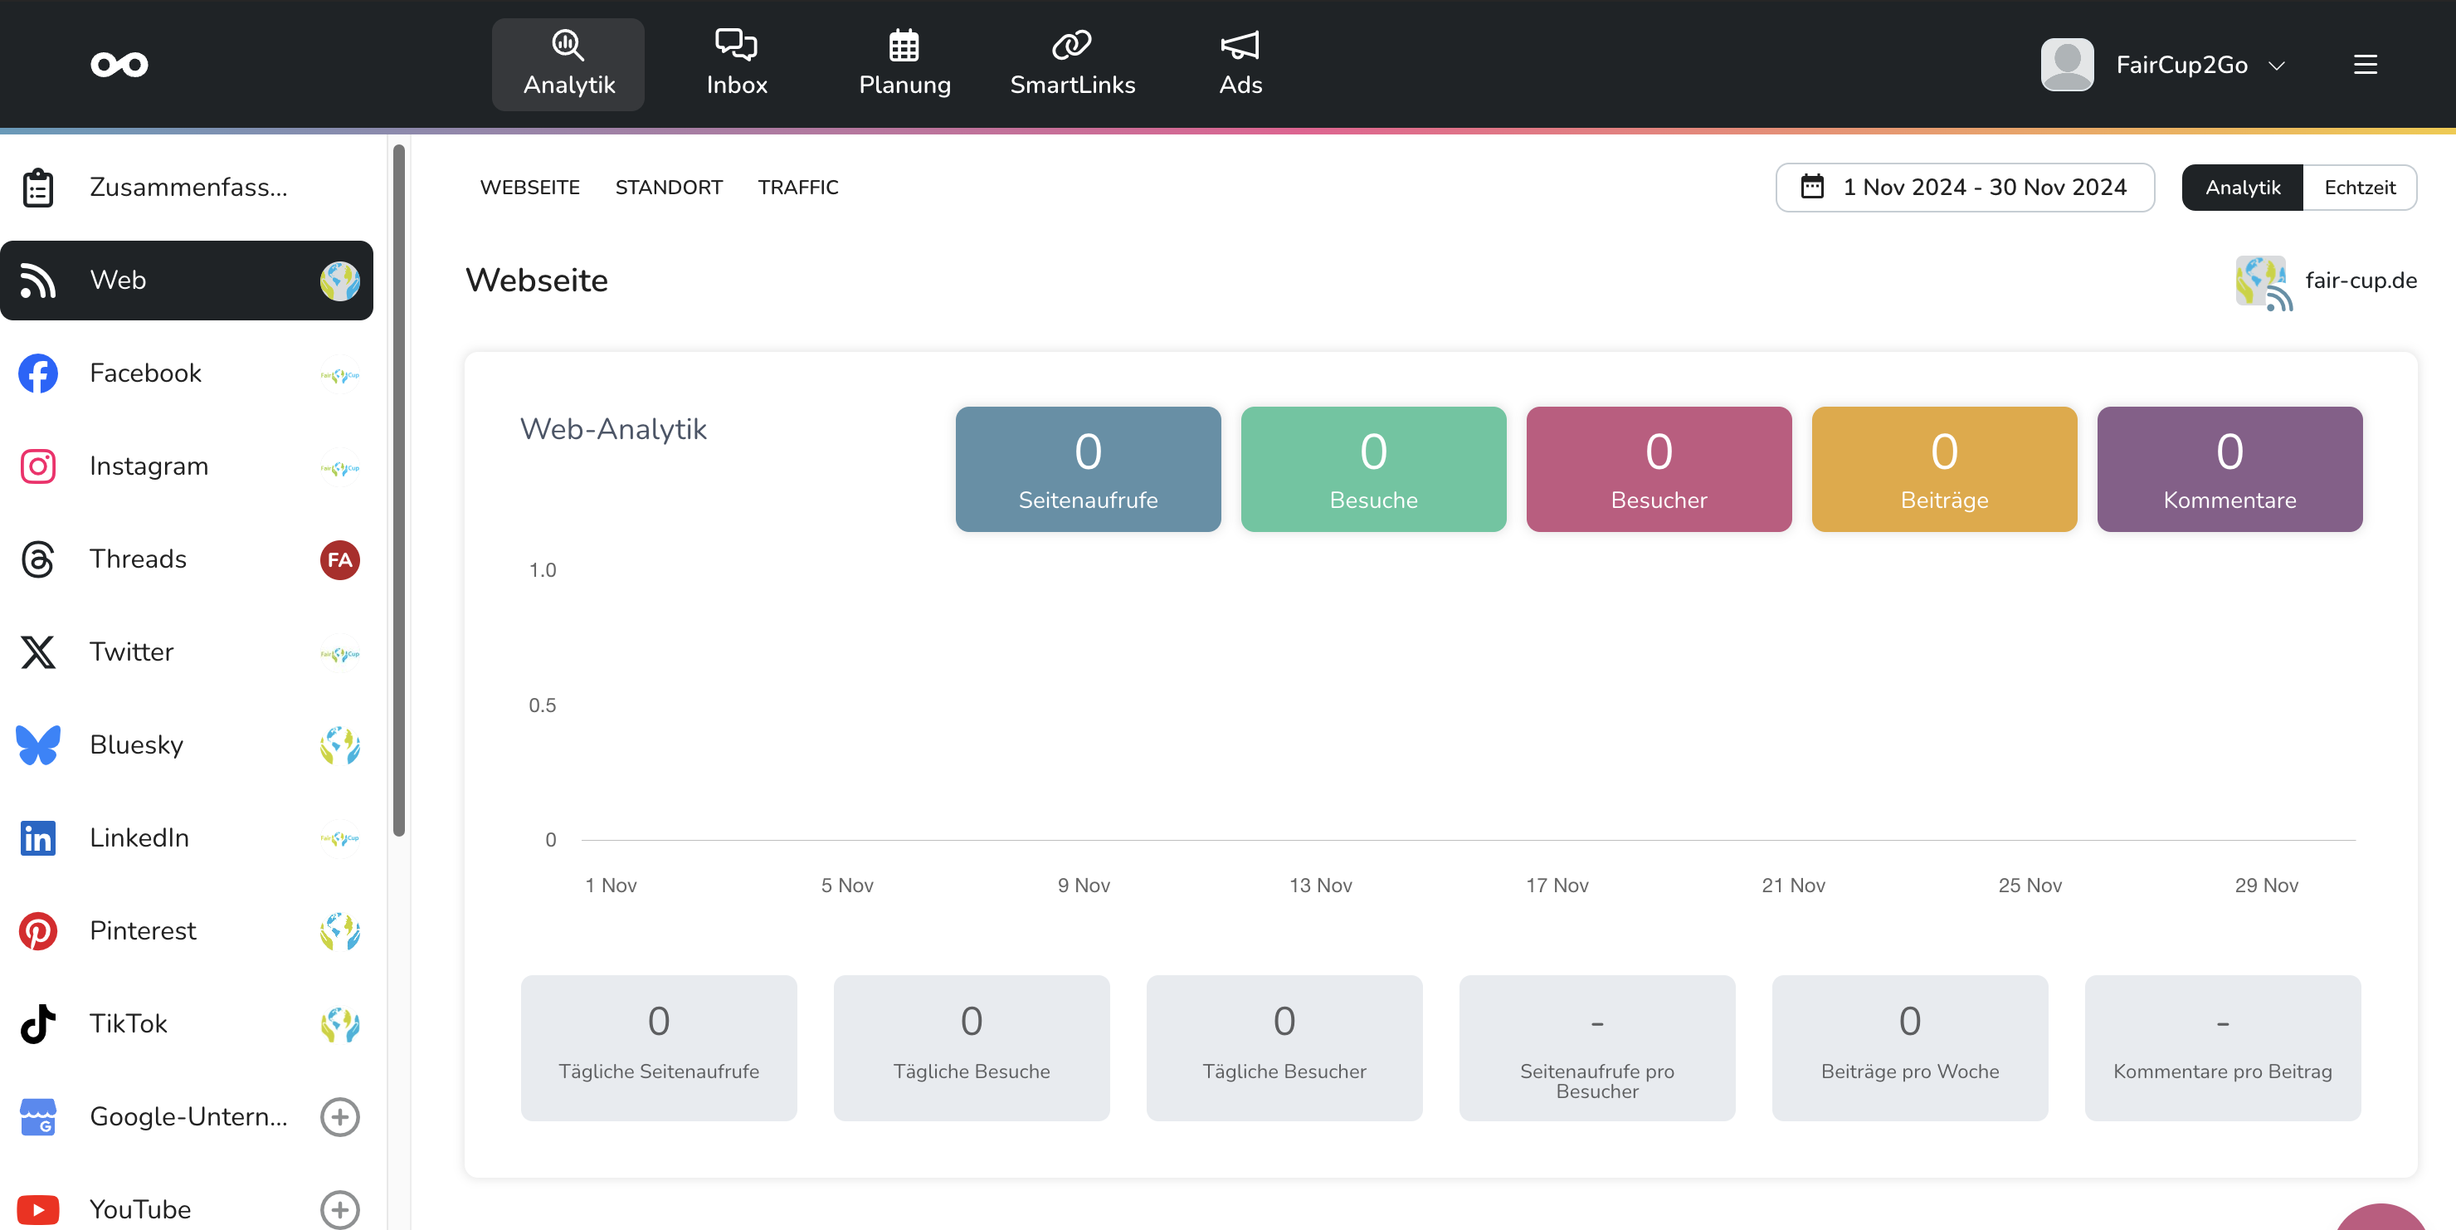Select the Zusammenfassung clipboard icon

(38, 187)
